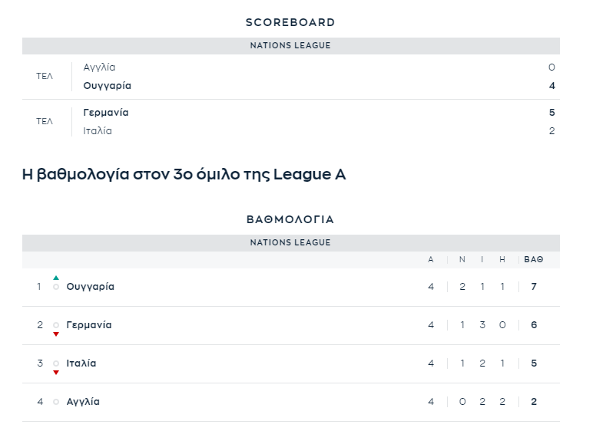Select Αγγλία row in the standings

tap(290, 403)
